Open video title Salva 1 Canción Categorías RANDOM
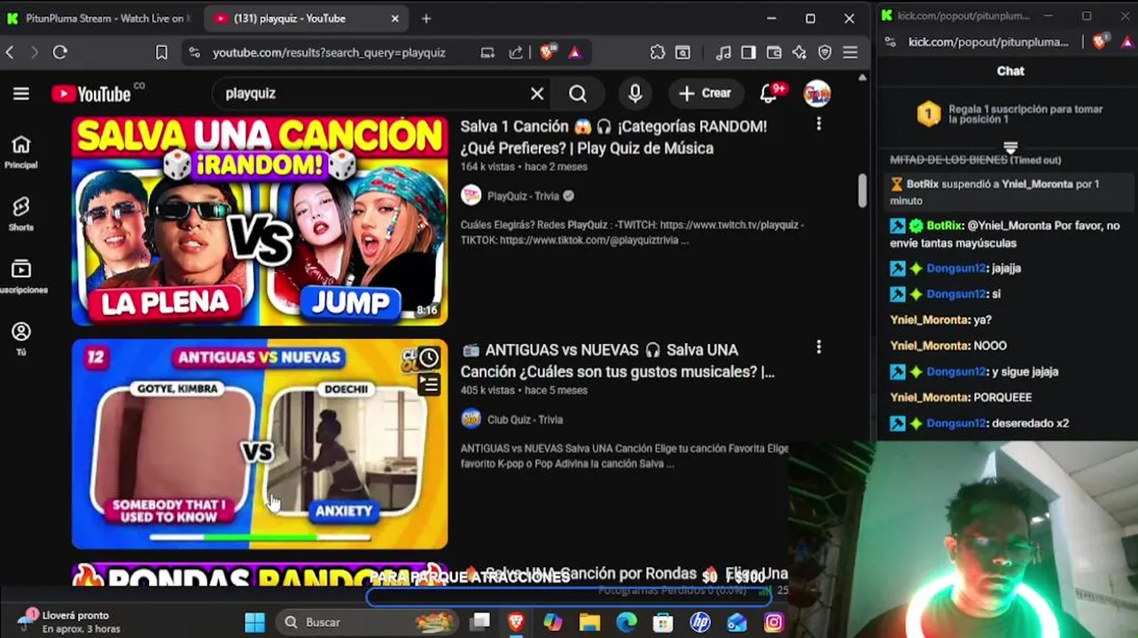 pos(613,137)
